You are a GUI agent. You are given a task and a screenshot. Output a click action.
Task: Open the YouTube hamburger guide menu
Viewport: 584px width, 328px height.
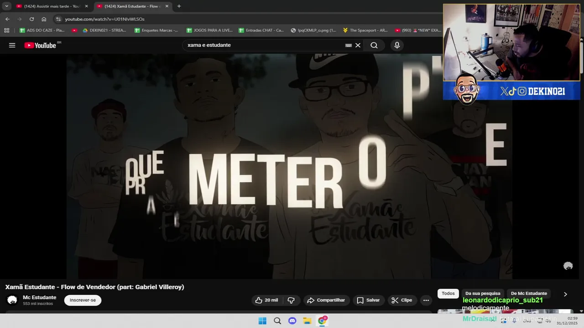click(x=12, y=45)
